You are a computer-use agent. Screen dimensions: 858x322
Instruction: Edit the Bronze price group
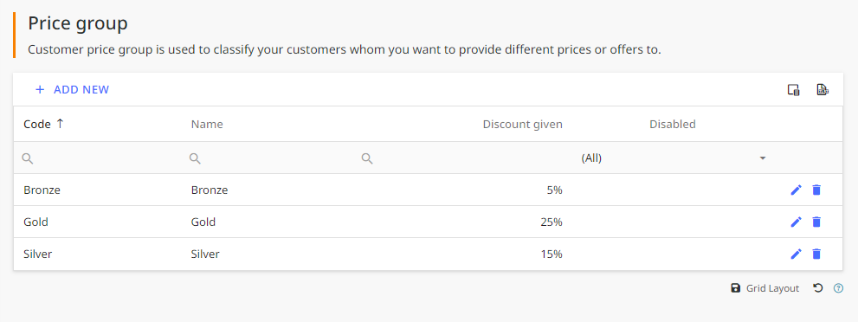click(x=797, y=190)
